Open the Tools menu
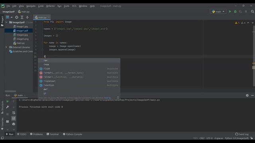Viewport: 255px width, 143px height. click(x=67, y=6)
